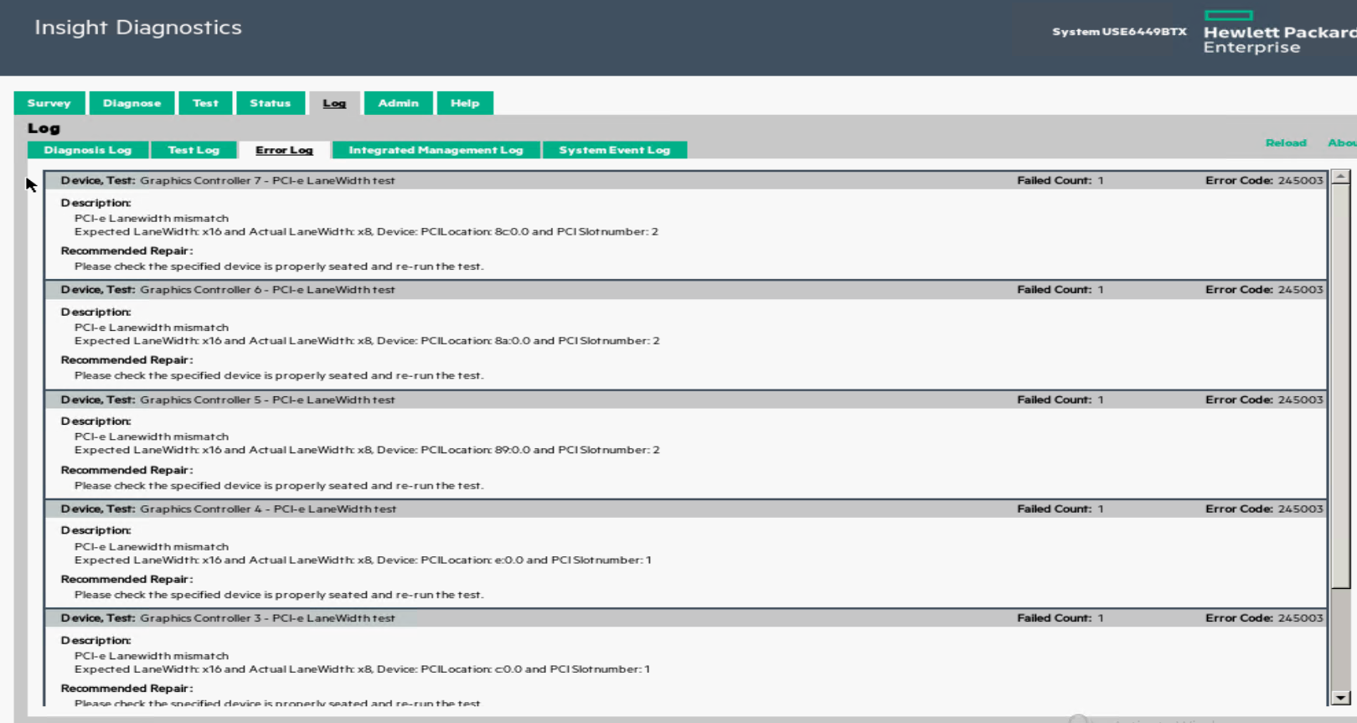
Task: Select the Graphics Controller 5 entry header
Action: click(x=685, y=400)
